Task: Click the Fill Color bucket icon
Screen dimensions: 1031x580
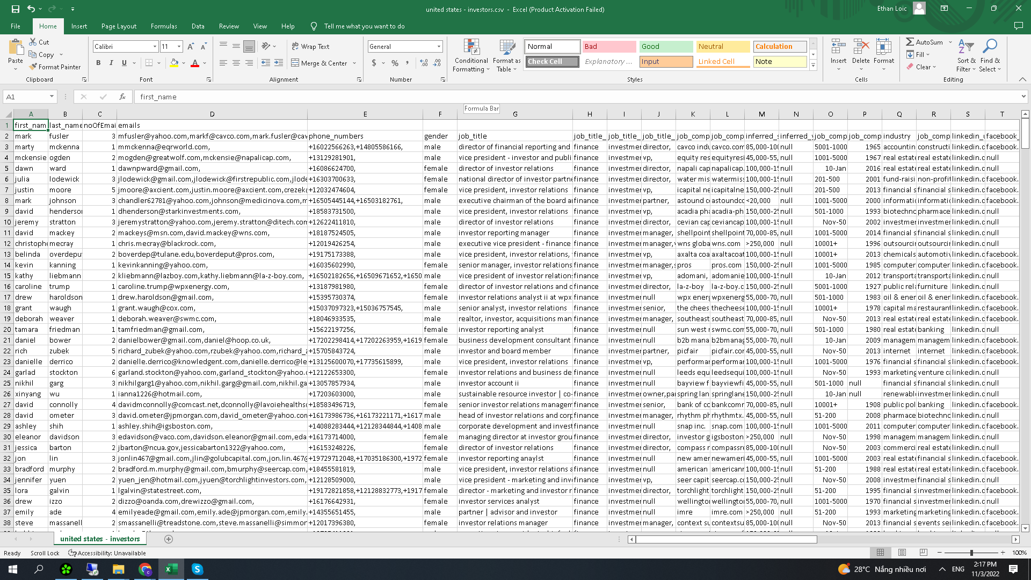Action: 174,63
